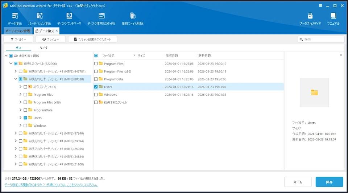Click folder thumbnail in preview pane
The width and height of the screenshot is (348, 193).
coord(314,93)
